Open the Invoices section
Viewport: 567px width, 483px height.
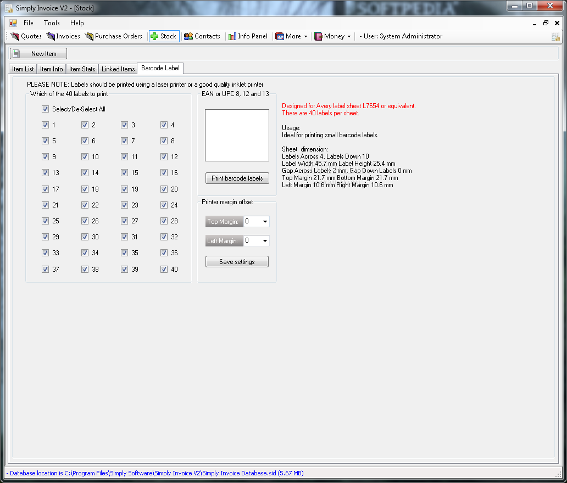[63, 36]
